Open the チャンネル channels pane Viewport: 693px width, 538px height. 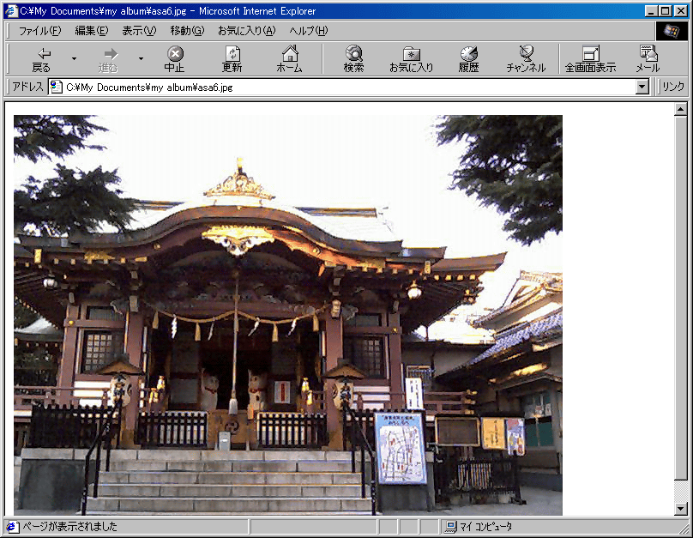[x=526, y=59]
